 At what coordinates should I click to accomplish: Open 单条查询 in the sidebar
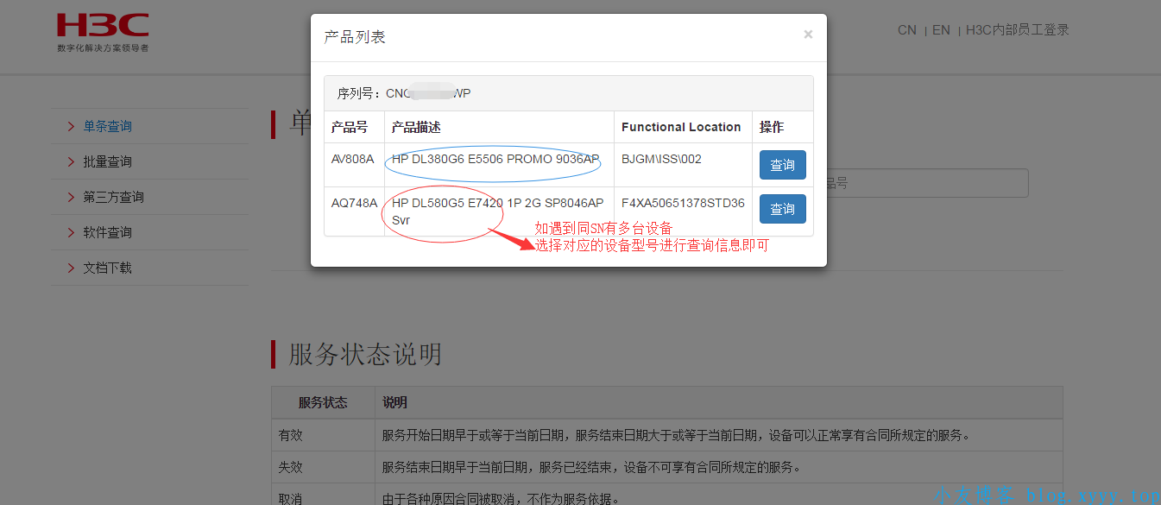(107, 127)
